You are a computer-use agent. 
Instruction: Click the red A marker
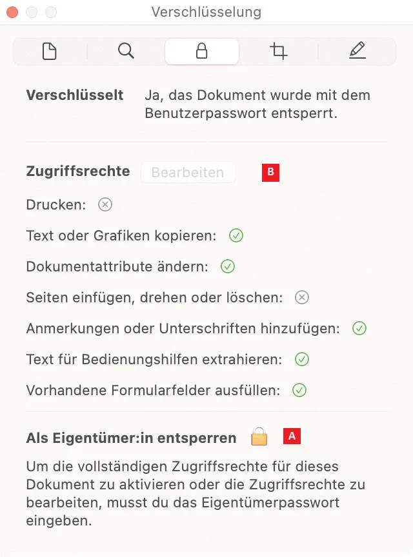292,436
